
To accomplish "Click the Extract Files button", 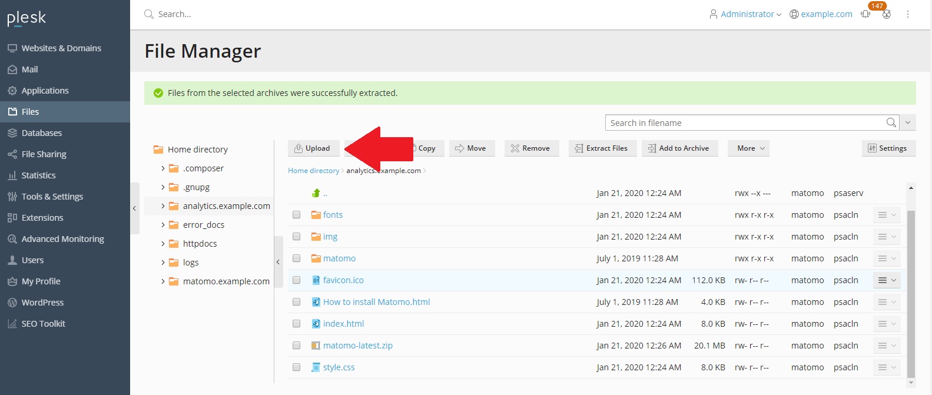I will [601, 148].
